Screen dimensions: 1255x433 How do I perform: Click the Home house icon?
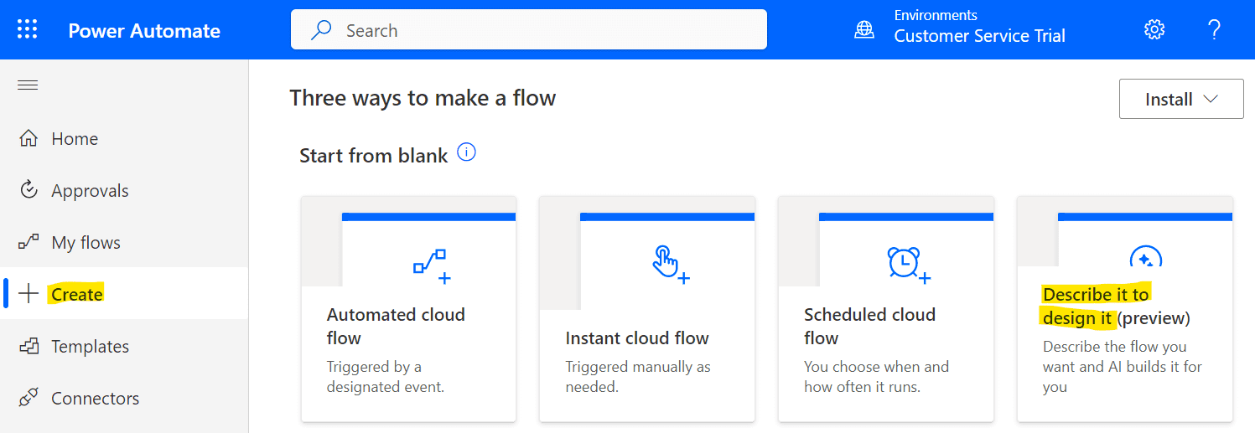(x=29, y=138)
